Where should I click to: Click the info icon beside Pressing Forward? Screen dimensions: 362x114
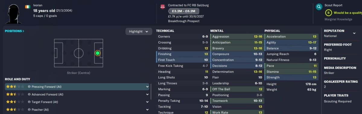click(29, 87)
